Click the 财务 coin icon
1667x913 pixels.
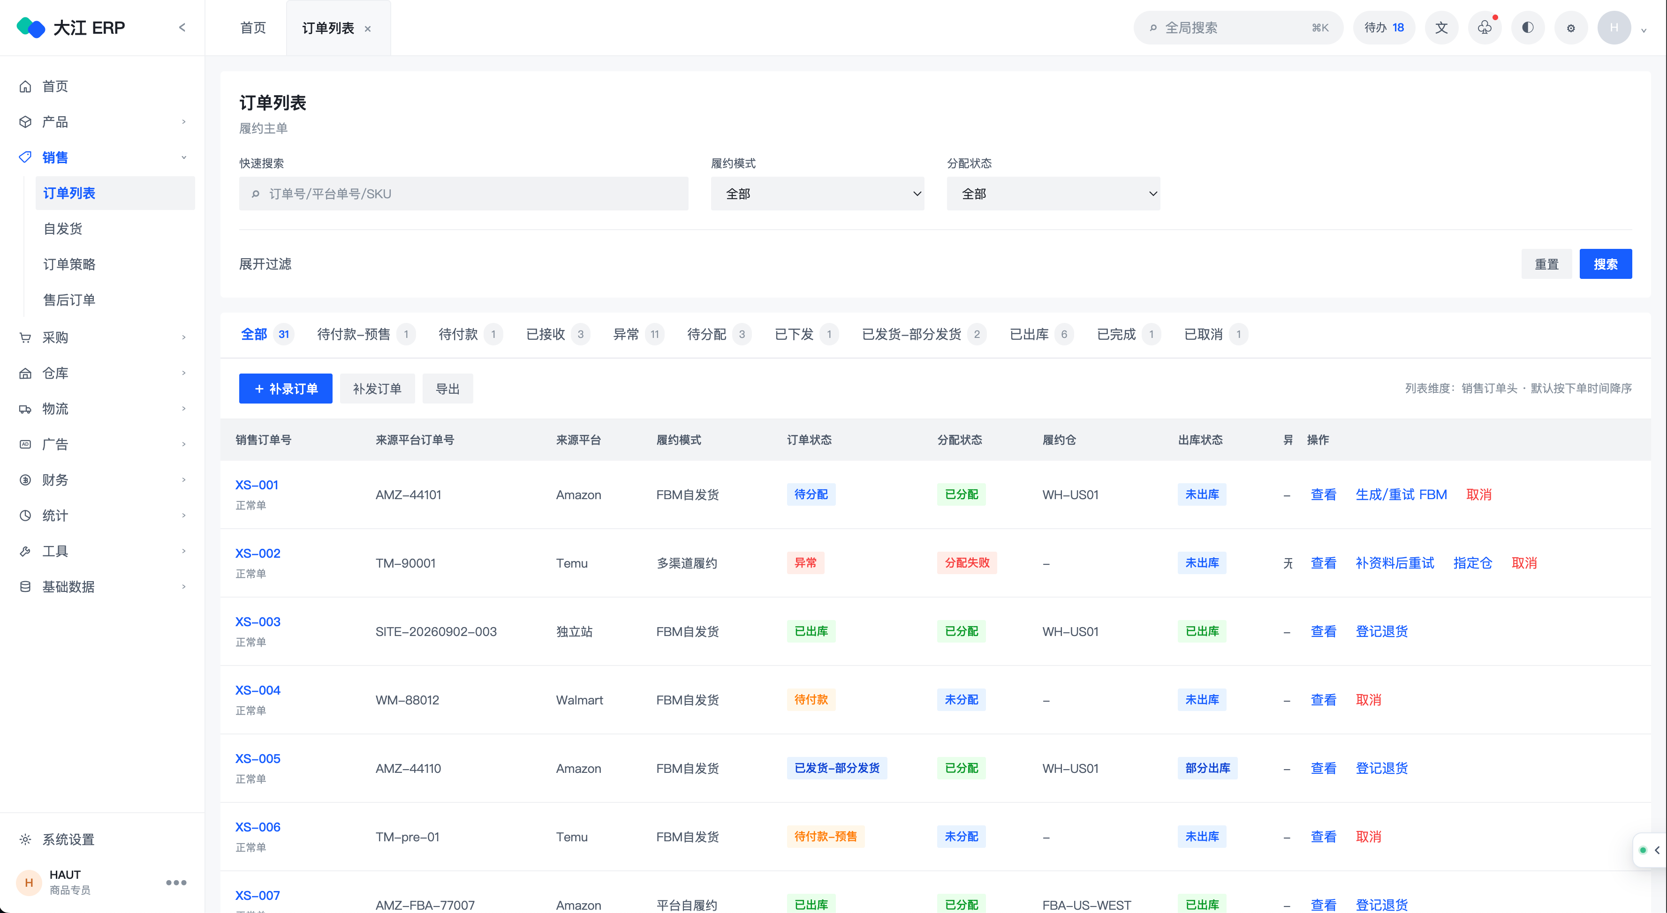(x=25, y=480)
